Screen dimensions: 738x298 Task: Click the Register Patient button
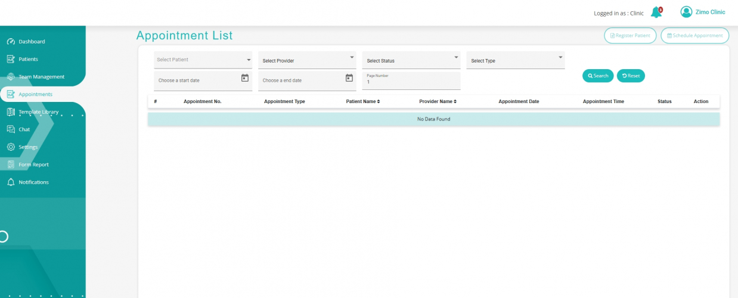coord(630,36)
